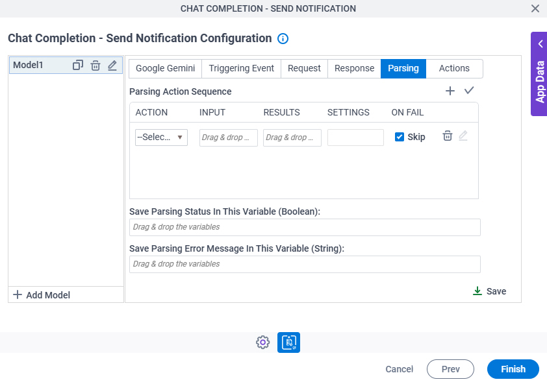Select the Parsing tab
The width and height of the screenshot is (547, 384).
click(403, 68)
